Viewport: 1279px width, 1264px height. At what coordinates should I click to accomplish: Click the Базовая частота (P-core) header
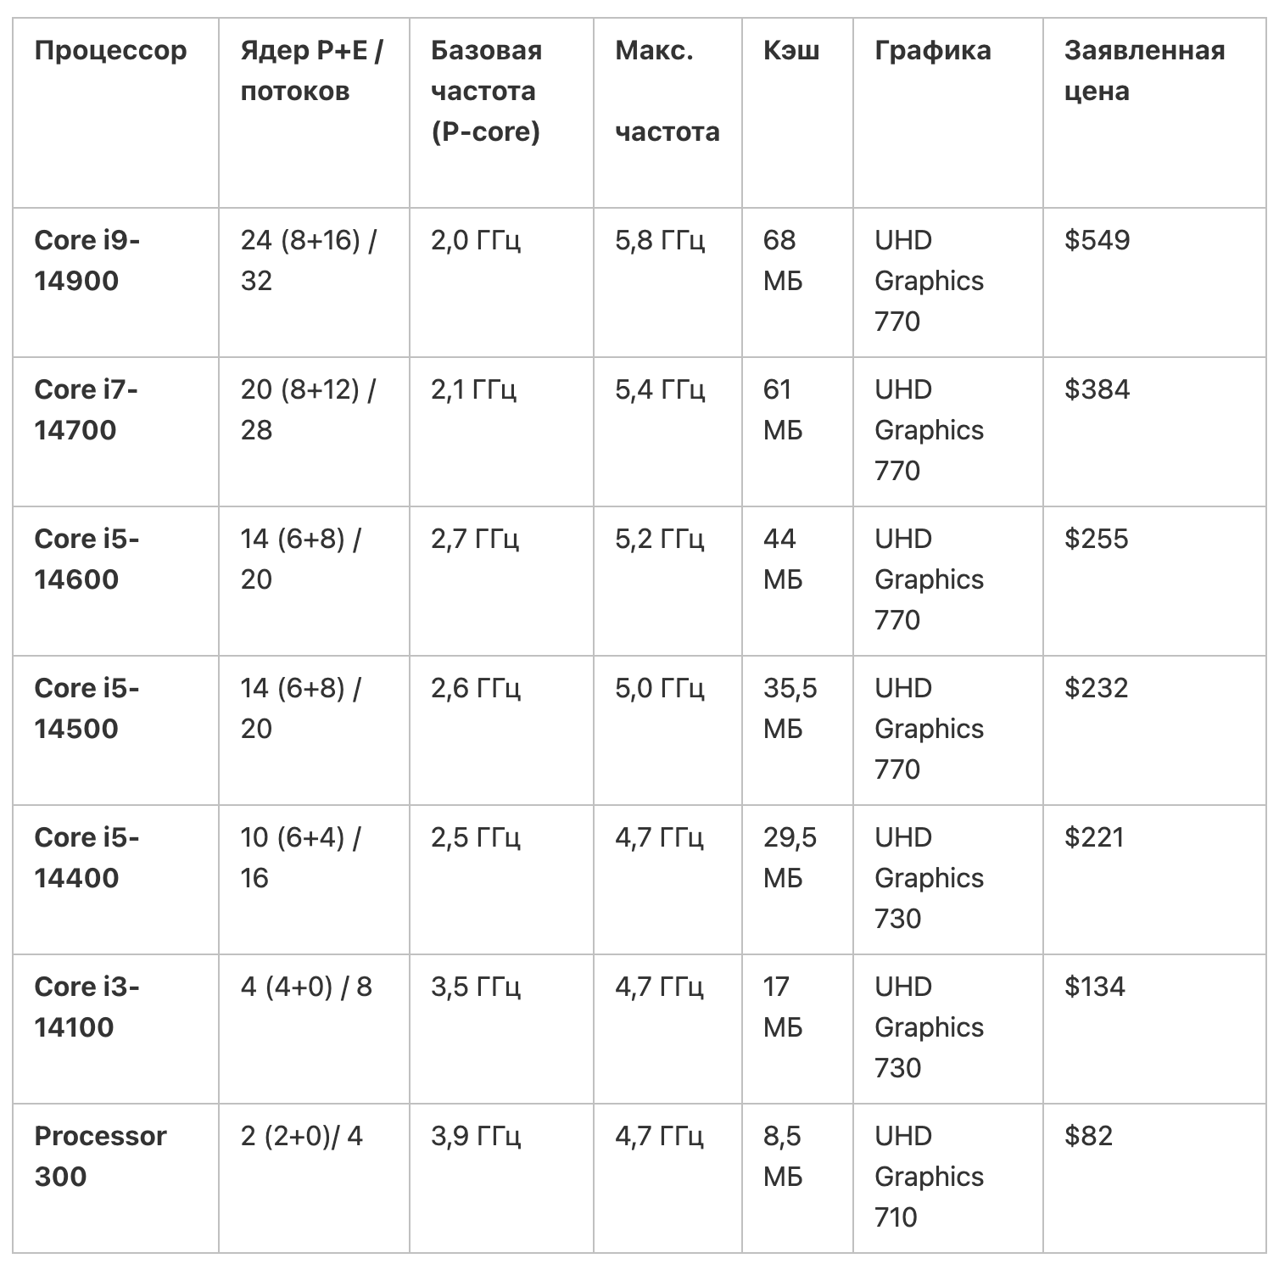[x=486, y=91]
